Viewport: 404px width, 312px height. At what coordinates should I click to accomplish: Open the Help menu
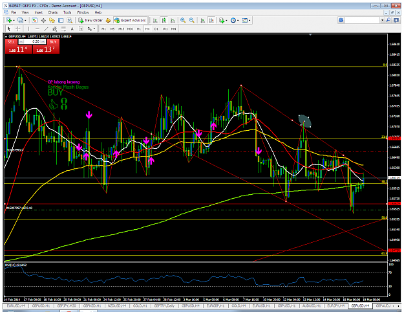pyautogui.click(x=98, y=12)
